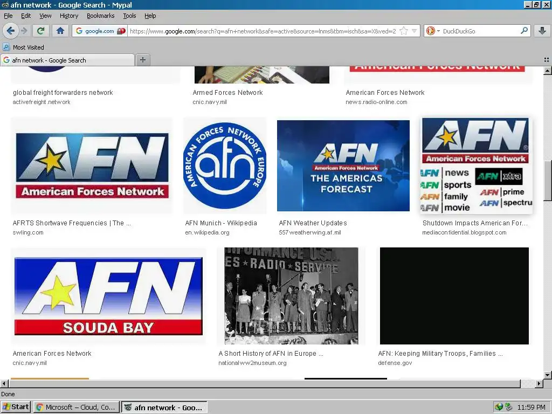Click the google.com site identity badge
Viewport: 552px width, 414px height.
click(100, 31)
